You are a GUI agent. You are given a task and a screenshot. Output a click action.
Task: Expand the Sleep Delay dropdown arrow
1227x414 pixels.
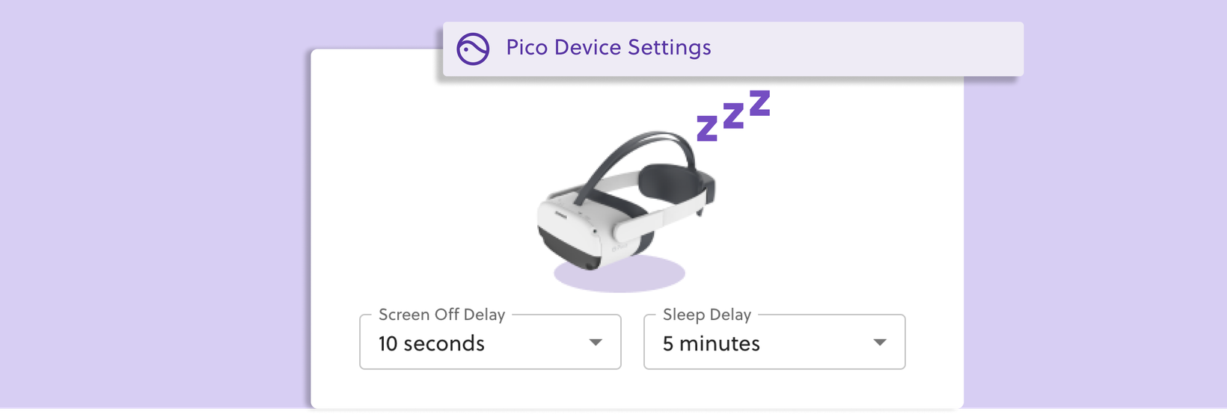(x=880, y=342)
